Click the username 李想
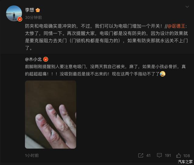This screenshot has height=165, width=194. pyautogui.click(x=30, y=10)
